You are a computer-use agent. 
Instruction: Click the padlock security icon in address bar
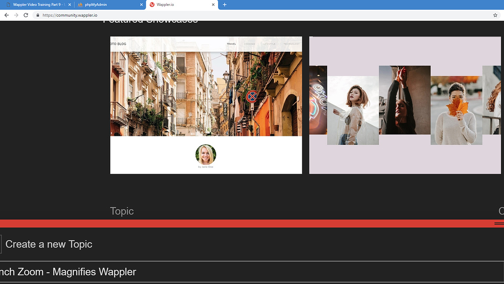coord(38,15)
